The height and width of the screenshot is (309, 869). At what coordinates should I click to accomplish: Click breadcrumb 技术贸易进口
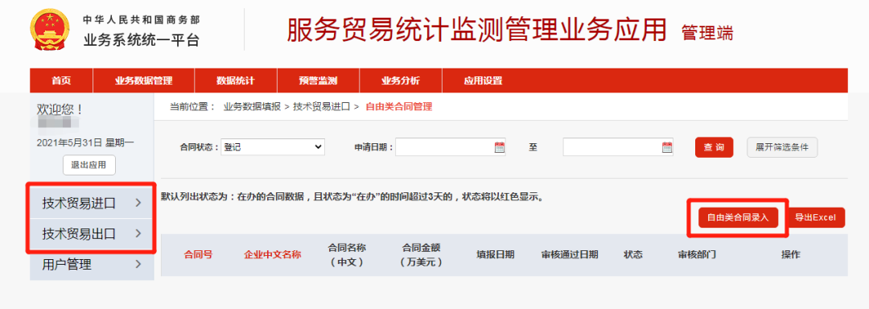pos(322,107)
